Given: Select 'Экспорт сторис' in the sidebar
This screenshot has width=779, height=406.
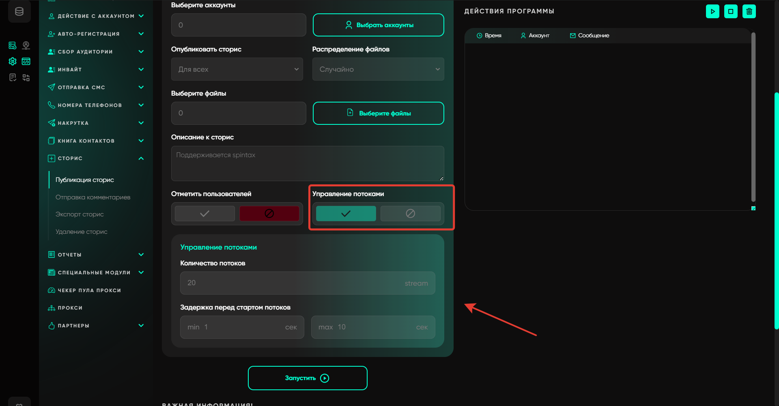Looking at the screenshot, I should pyautogui.click(x=80, y=214).
